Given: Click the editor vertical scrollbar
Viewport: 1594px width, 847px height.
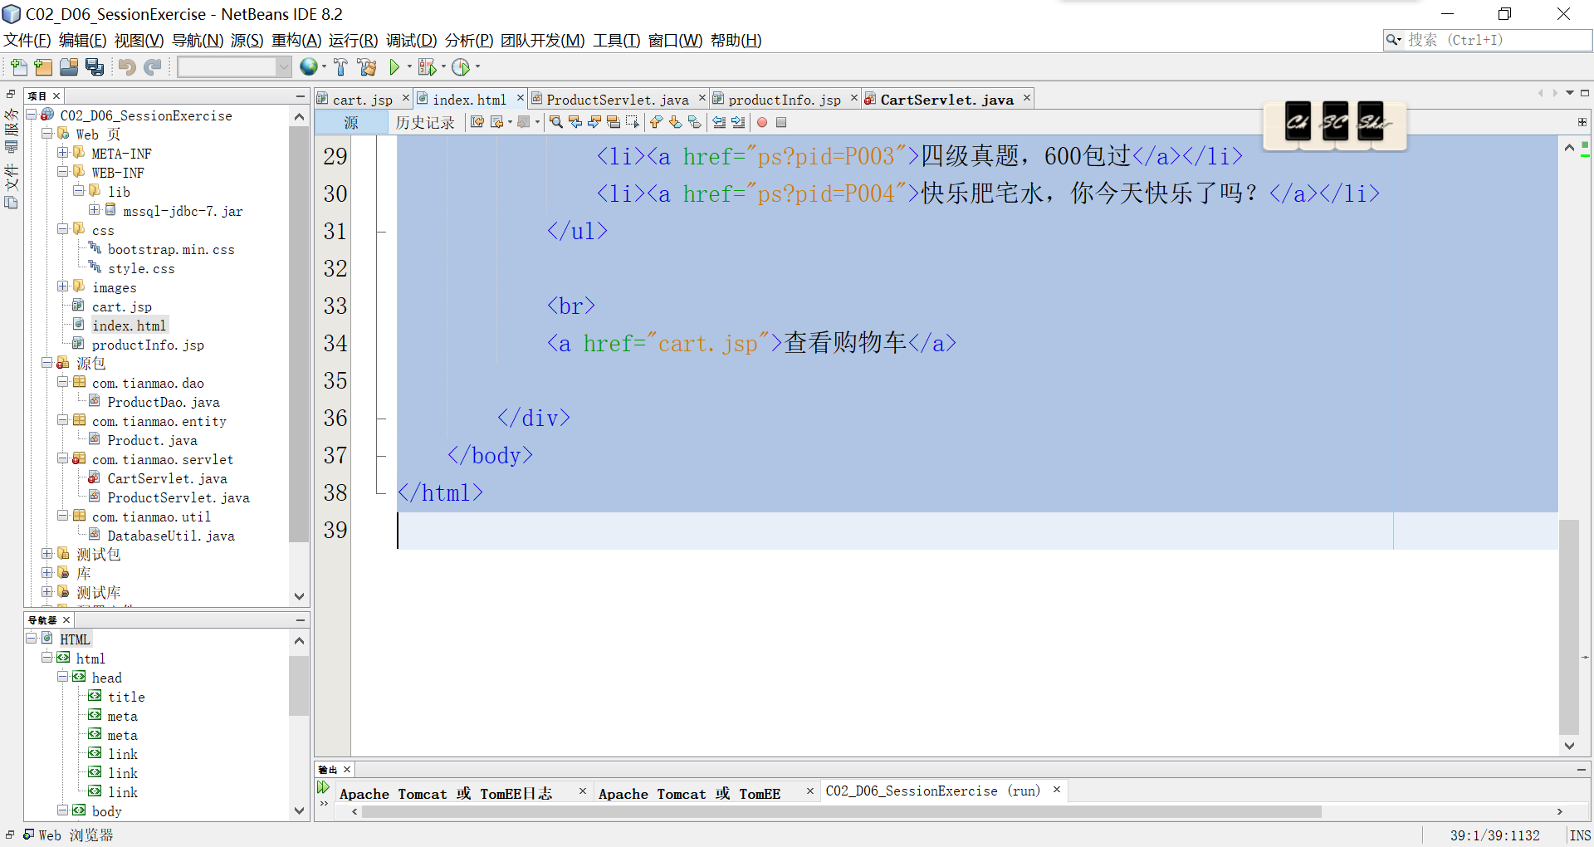Looking at the screenshot, I should (x=1569, y=627).
